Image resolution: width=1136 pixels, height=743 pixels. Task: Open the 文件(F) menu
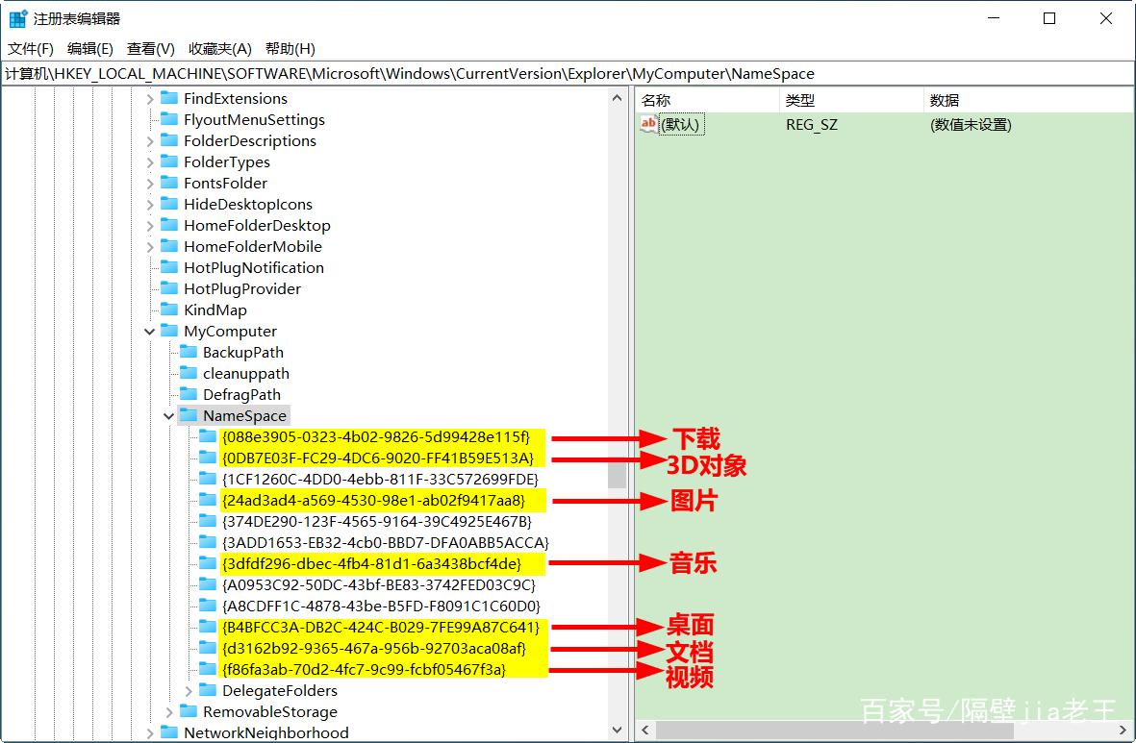pos(31,48)
